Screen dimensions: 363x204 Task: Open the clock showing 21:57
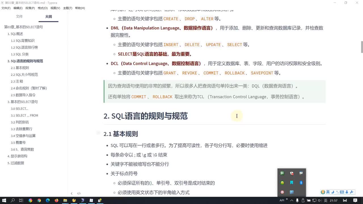(334, 200)
